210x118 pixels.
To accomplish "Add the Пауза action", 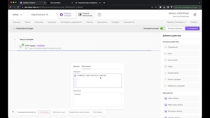I will [181, 67].
